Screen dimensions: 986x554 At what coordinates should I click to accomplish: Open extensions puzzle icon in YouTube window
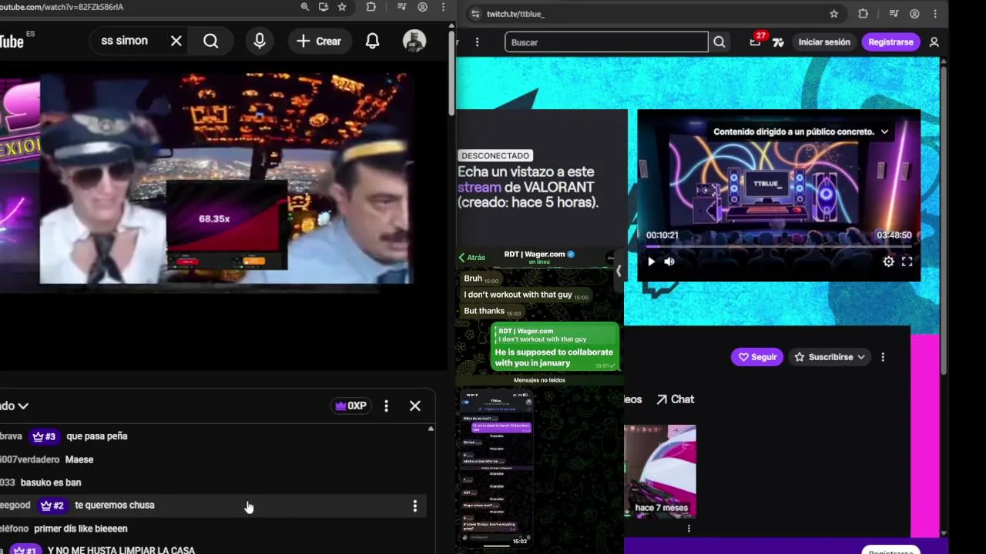coord(371,7)
